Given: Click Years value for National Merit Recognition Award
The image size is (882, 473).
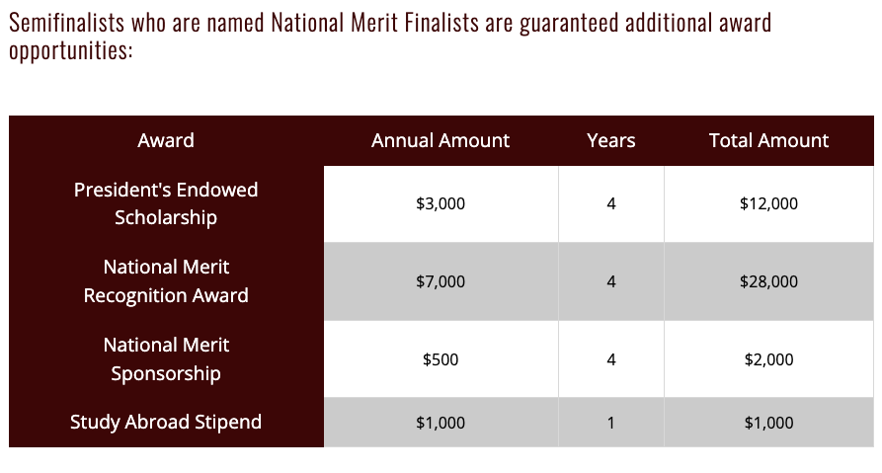Looking at the screenshot, I should point(610,281).
